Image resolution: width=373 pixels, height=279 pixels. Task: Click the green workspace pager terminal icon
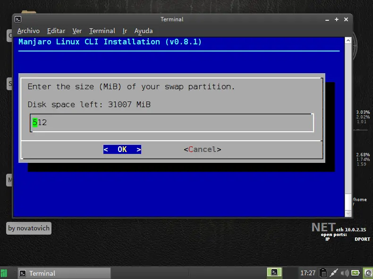pyautogui.click(x=274, y=272)
